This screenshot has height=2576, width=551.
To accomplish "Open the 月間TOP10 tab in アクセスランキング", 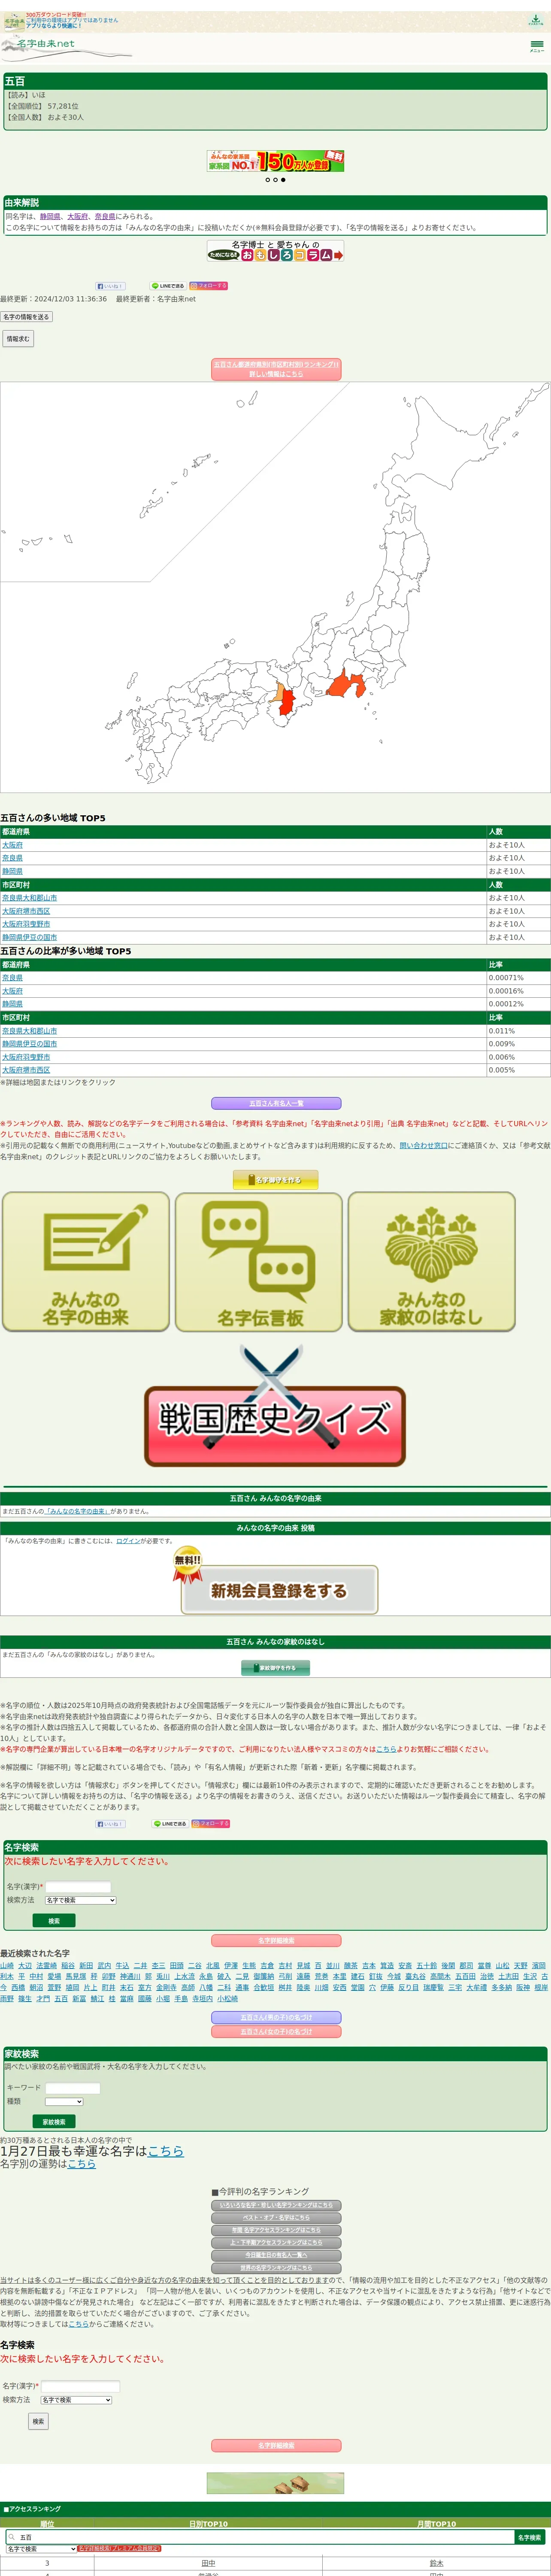I will pyautogui.click(x=436, y=2524).
